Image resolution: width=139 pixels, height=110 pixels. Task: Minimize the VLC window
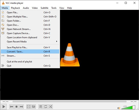pos(117,3)
